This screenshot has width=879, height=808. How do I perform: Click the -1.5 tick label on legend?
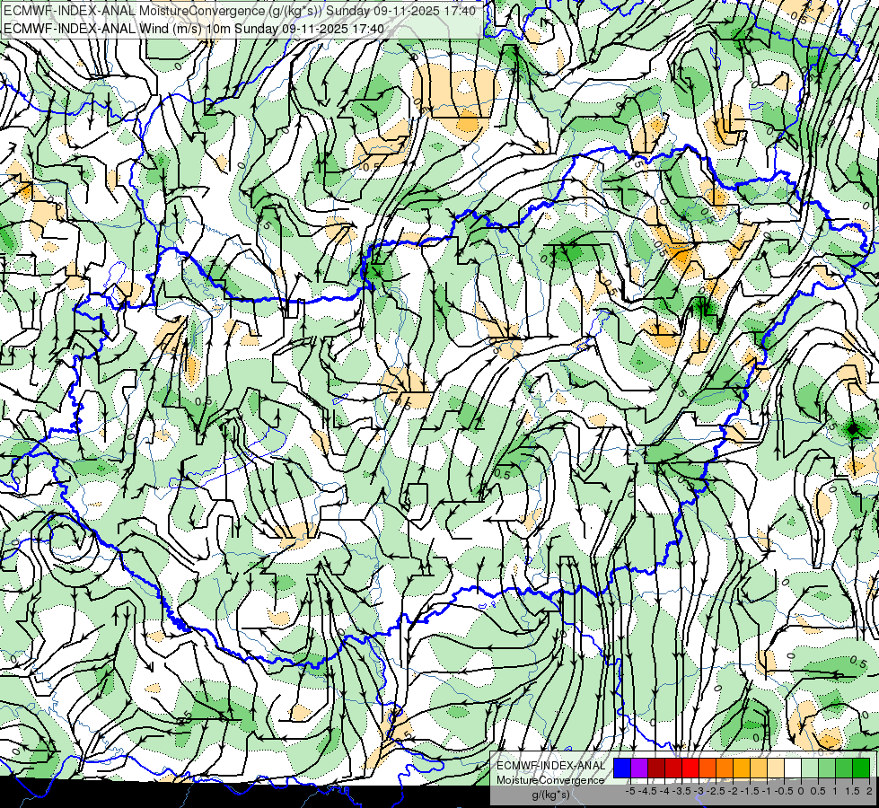coord(750,791)
